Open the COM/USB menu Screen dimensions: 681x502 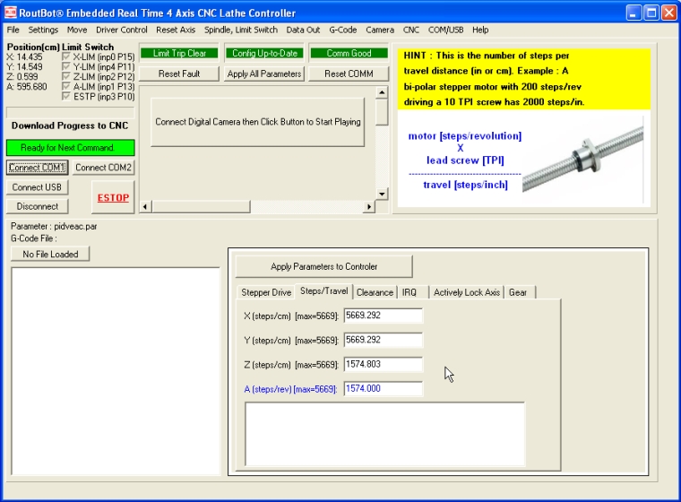point(445,30)
